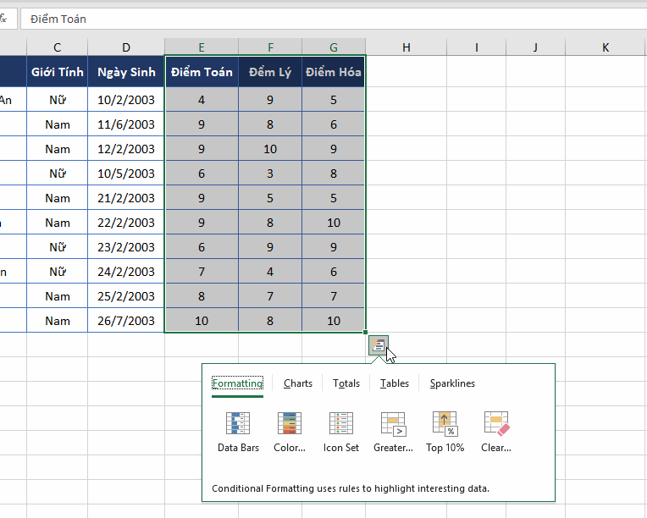Click Nam in the 11/6/2003 row
647x518 pixels.
click(x=58, y=124)
